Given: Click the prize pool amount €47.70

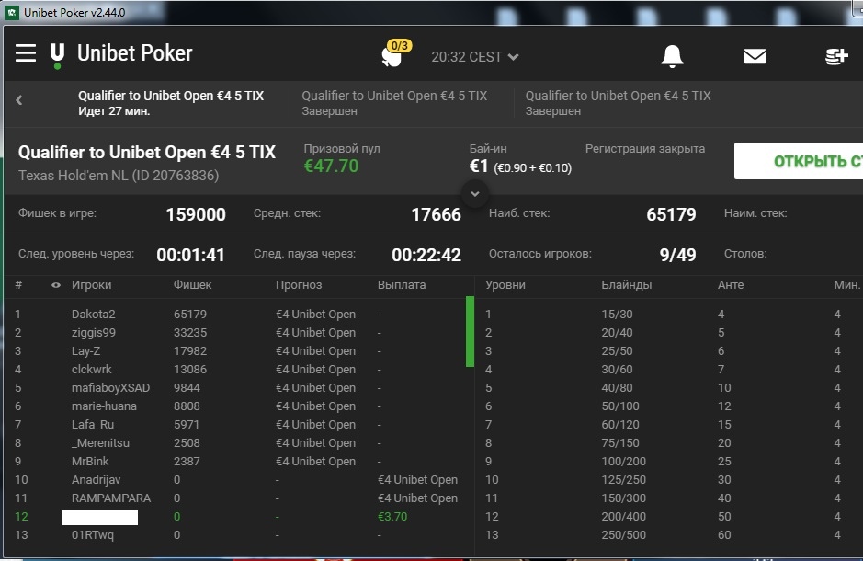Looking at the screenshot, I should point(332,166).
